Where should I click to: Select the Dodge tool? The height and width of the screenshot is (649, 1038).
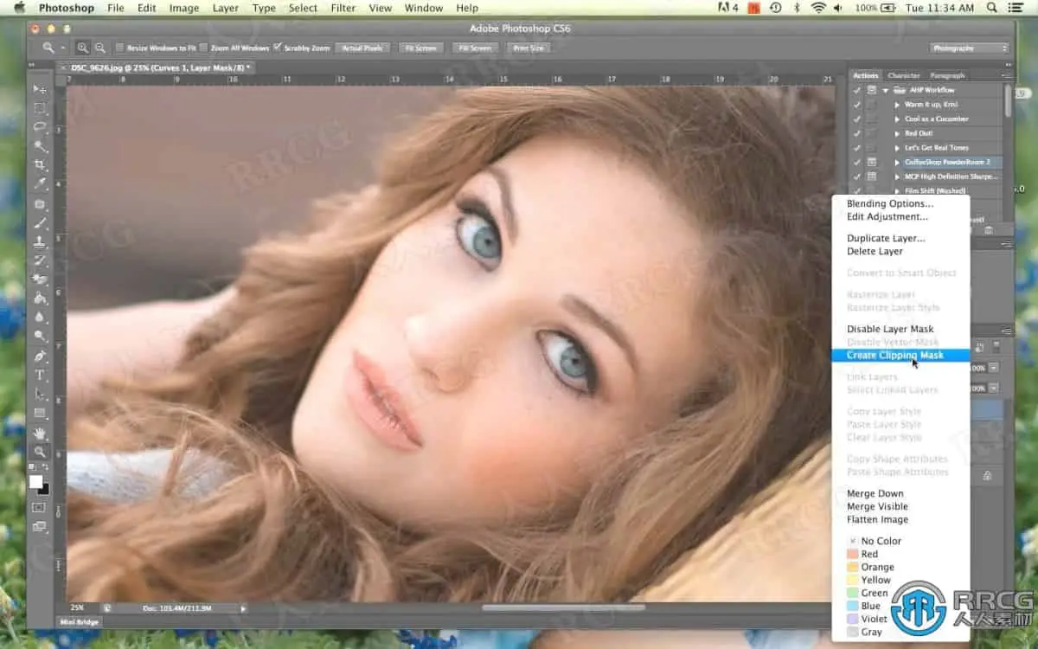coord(40,337)
